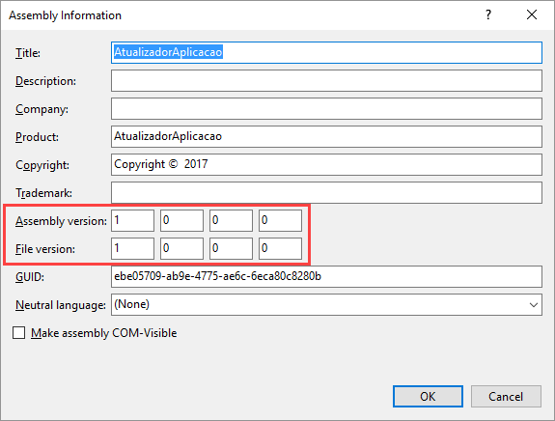Screen dimensions: 555x421
Task: Click the help question mark icon
Action: click(488, 14)
